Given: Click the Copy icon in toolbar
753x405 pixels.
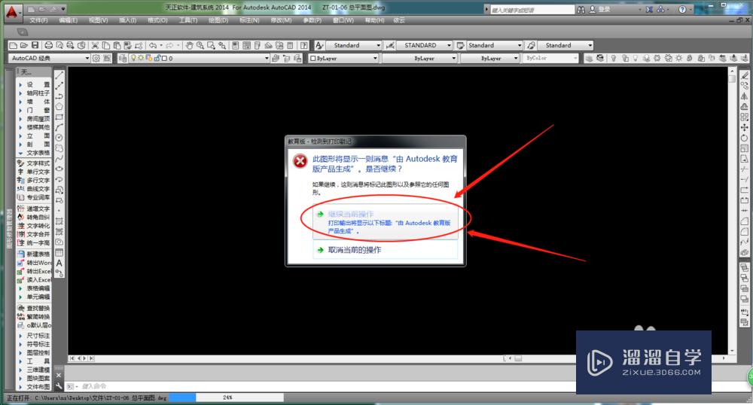Looking at the screenshot, I should click(105, 45).
